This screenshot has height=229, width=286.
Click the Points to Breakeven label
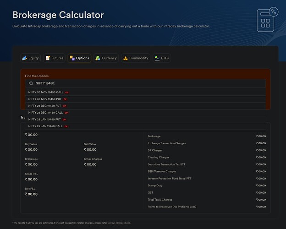pyautogui.click(x=172, y=207)
